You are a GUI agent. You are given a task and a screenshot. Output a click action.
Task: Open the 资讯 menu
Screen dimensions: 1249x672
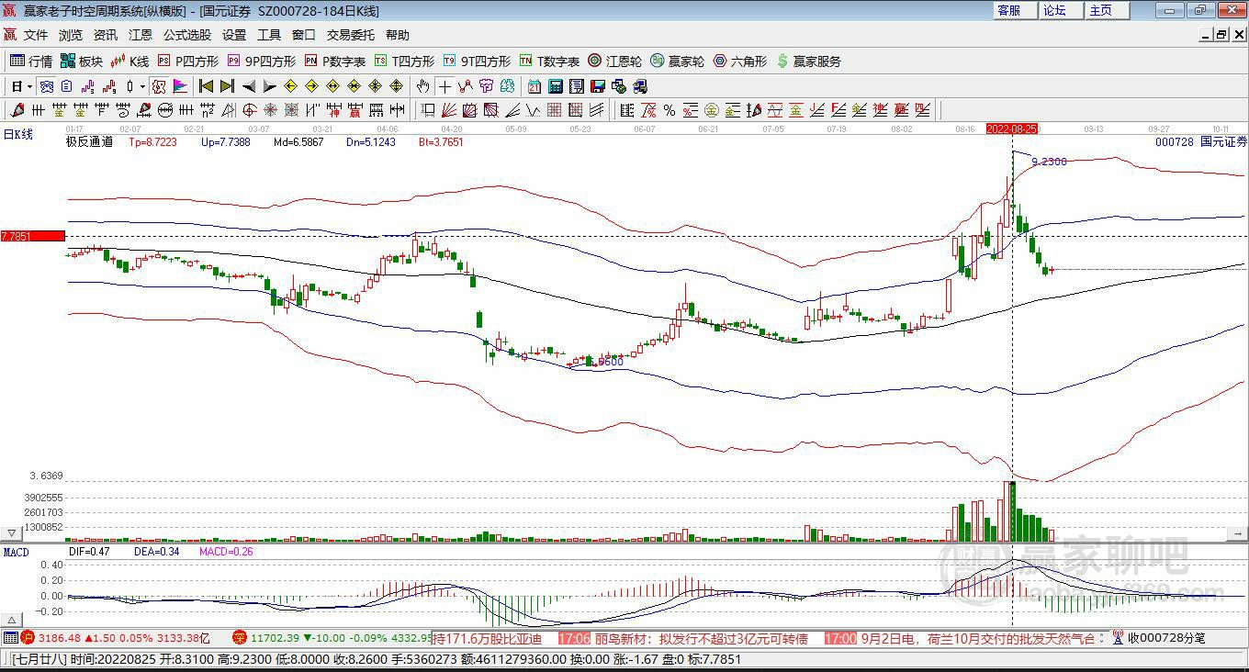pos(106,35)
